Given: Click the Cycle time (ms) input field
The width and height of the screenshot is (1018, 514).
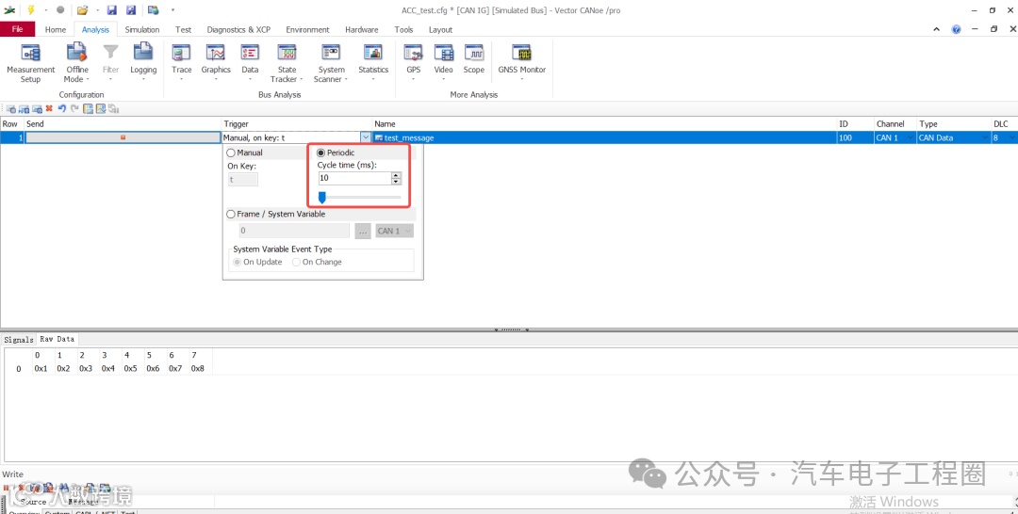Looking at the screenshot, I should point(354,178).
